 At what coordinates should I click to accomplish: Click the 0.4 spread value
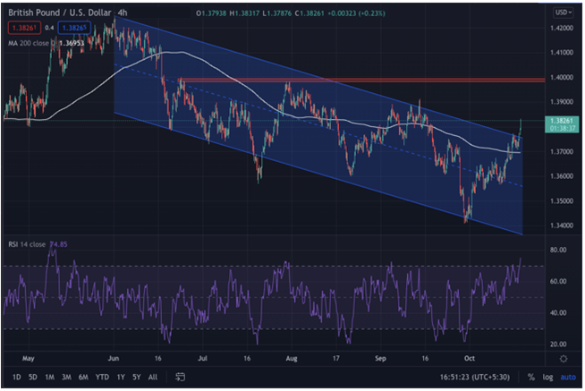coord(49,28)
